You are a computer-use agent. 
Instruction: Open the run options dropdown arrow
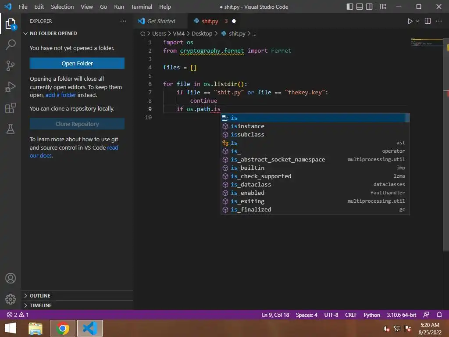tap(417, 21)
